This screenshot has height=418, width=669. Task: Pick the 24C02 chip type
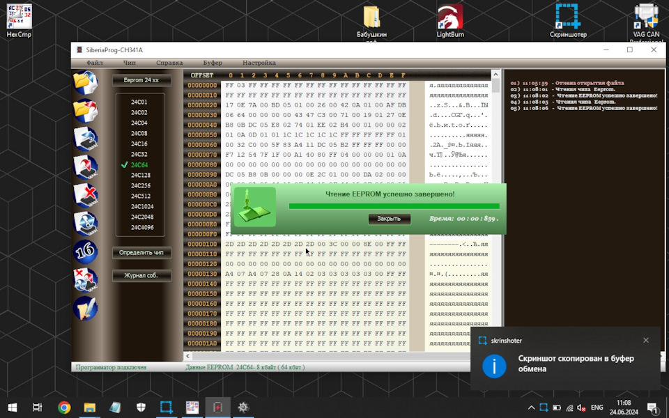(x=139, y=112)
